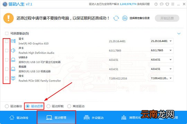Open the help question-mark icon
The width and height of the screenshot is (187, 124).
pos(156,4)
